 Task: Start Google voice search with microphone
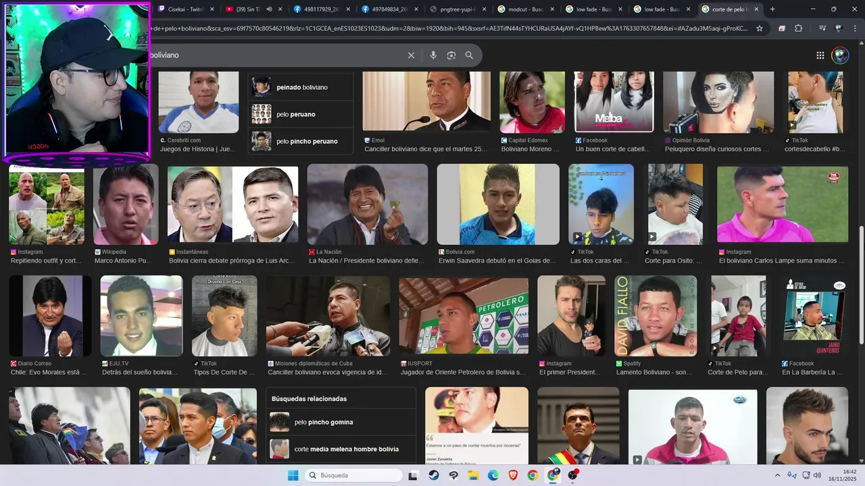coord(433,55)
